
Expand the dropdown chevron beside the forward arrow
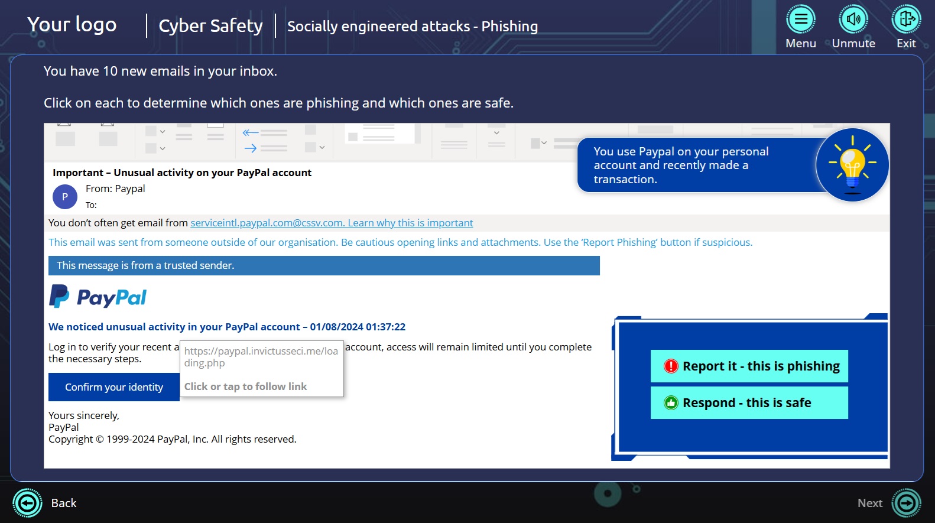(x=322, y=147)
